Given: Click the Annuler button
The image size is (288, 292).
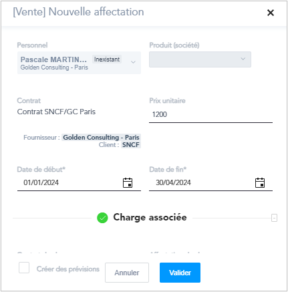Looking at the screenshot, I should pos(127,273).
